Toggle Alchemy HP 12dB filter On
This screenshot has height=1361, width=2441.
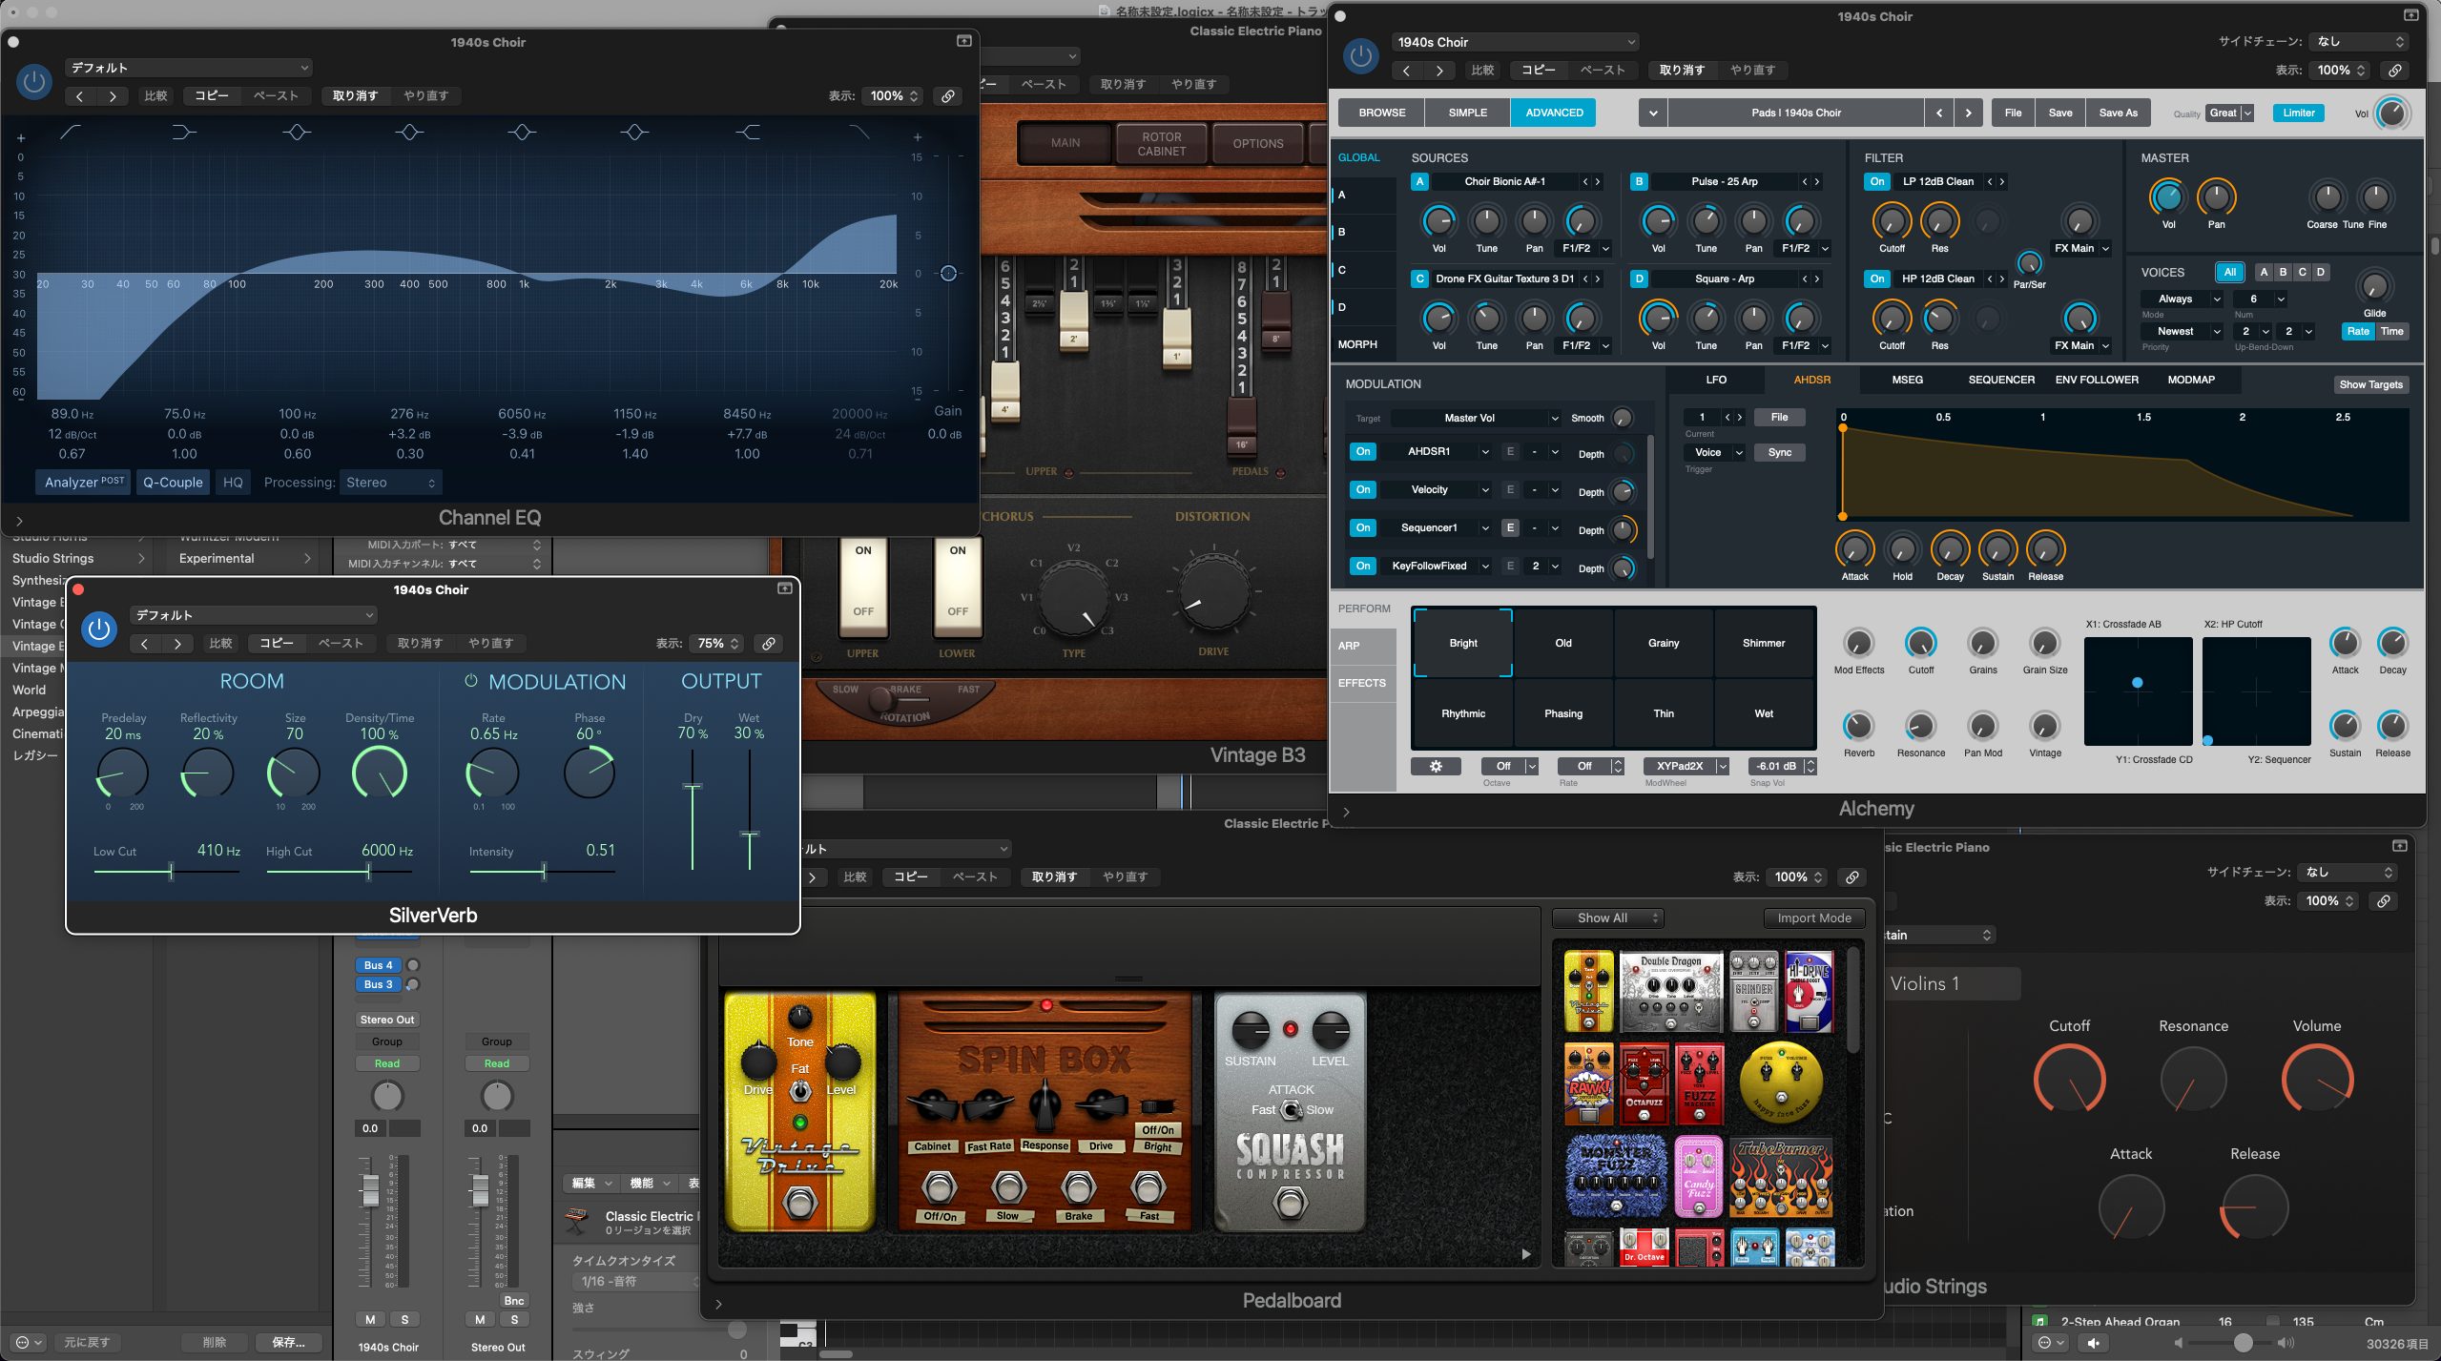click(x=1876, y=278)
